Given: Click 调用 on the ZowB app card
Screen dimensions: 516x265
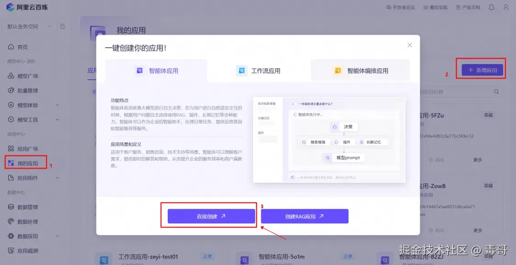Looking at the screenshot, I should [436, 231].
